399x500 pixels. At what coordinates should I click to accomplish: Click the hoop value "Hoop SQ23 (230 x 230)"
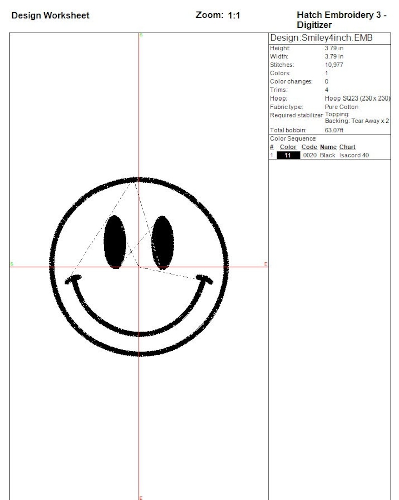[x=357, y=98]
